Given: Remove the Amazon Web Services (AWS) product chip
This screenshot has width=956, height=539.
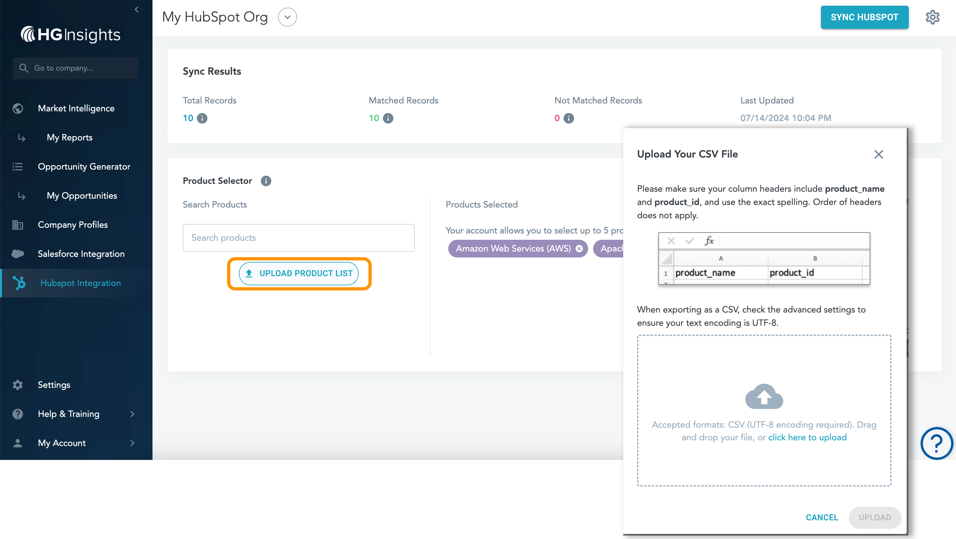Looking at the screenshot, I should click(579, 249).
